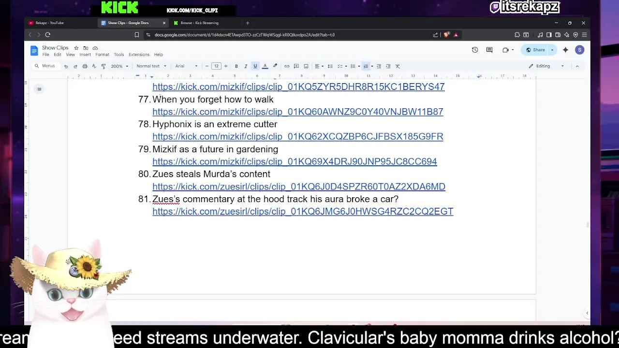This screenshot has width=619, height=348.
Task: Open the text alignment dropdown
Action: coord(319,66)
